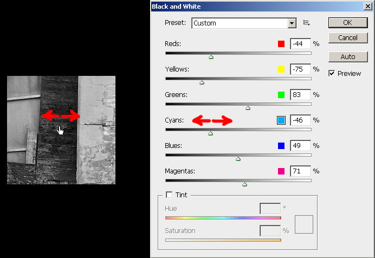The image size is (375, 258).
Task: Click the Saturation percent input field
Action: tap(270, 231)
